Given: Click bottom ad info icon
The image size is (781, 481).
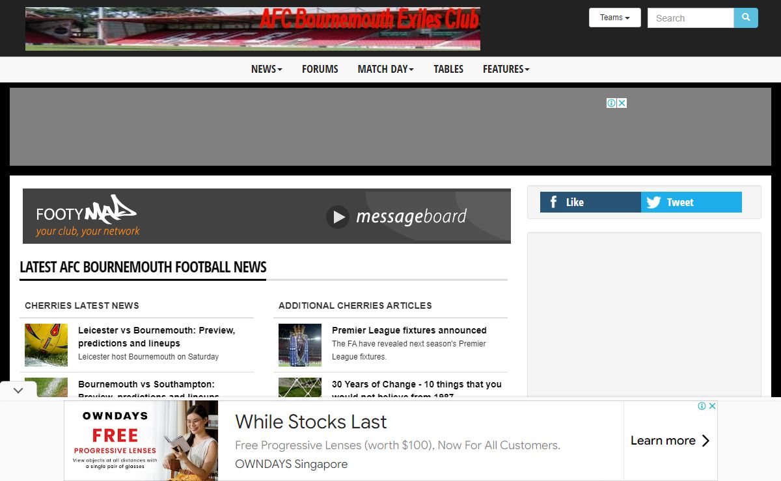Looking at the screenshot, I should (702, 406).
